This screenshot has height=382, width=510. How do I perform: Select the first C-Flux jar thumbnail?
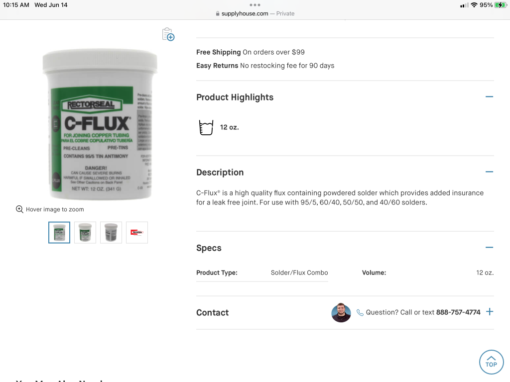pos(59,233)
